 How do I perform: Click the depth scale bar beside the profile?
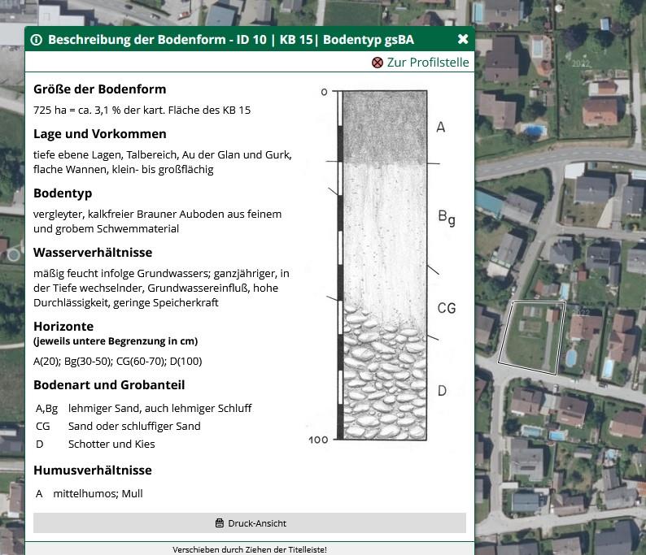click(x=339, y=264)
